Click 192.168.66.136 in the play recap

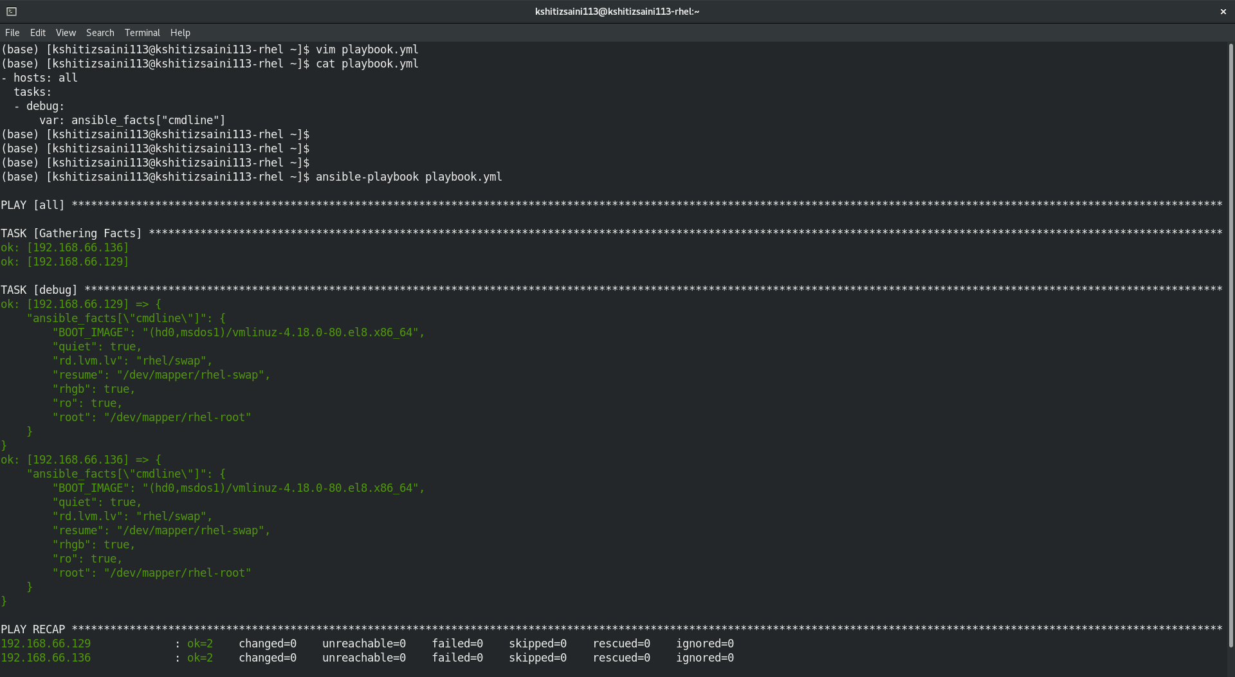(46, 658)
